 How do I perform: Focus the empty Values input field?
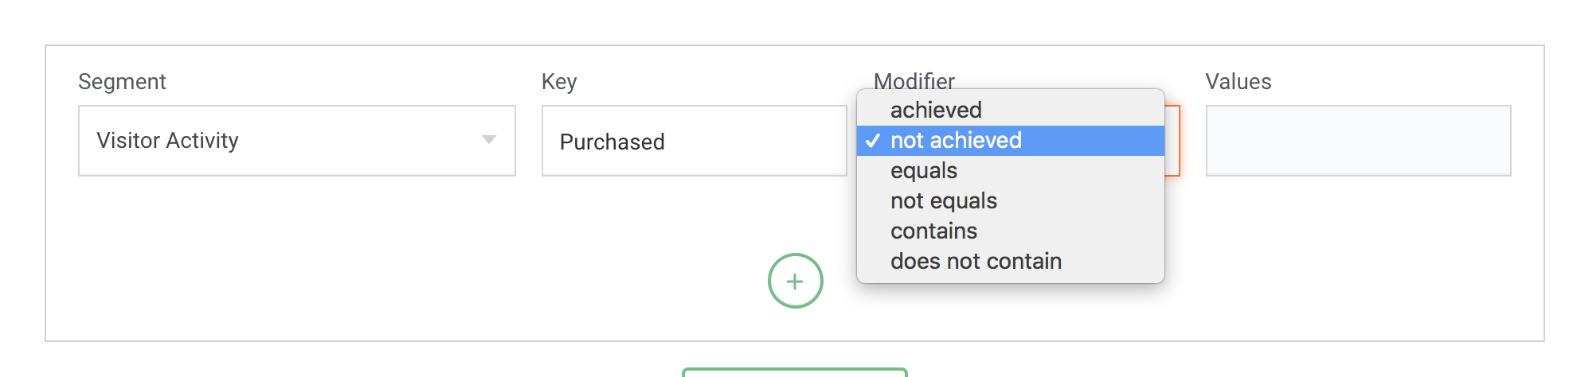pos(1358,141)
